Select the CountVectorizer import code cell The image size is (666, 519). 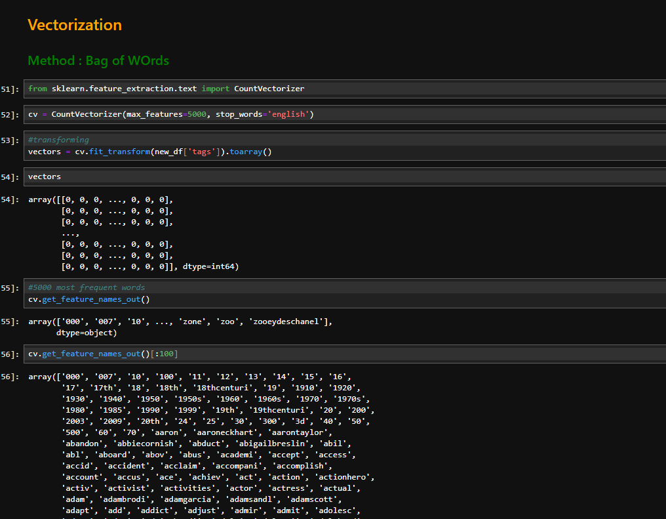click(x=345, y=89)
